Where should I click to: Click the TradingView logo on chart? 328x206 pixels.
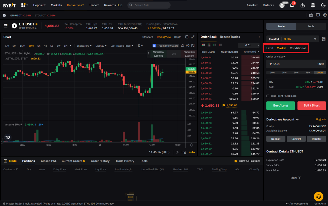(8, 137)
